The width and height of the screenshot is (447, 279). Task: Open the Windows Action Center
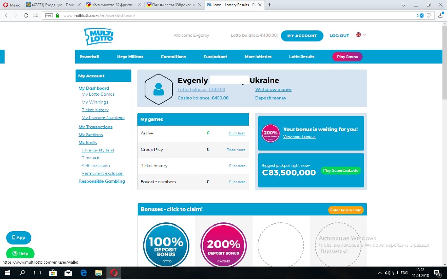(x=437, y=273)
